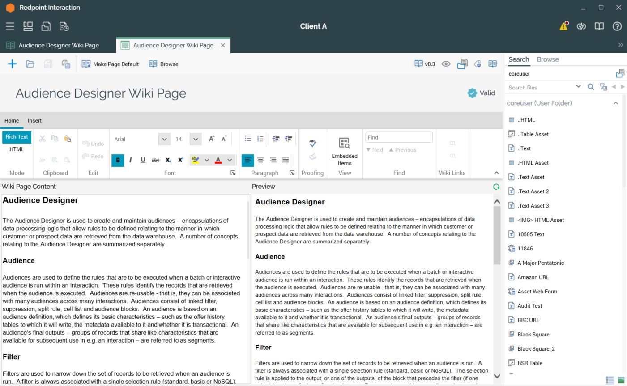Run the spell check Proofing icon
This screenshot has width=627, height=386.
[x=312, y=143]
